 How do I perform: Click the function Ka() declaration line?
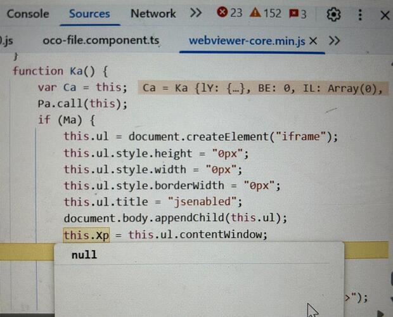pyautogui.click(x=60, y=72)
